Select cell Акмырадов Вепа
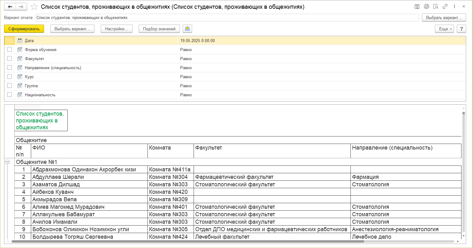The image size is (473, 248). tap(89, 199)
